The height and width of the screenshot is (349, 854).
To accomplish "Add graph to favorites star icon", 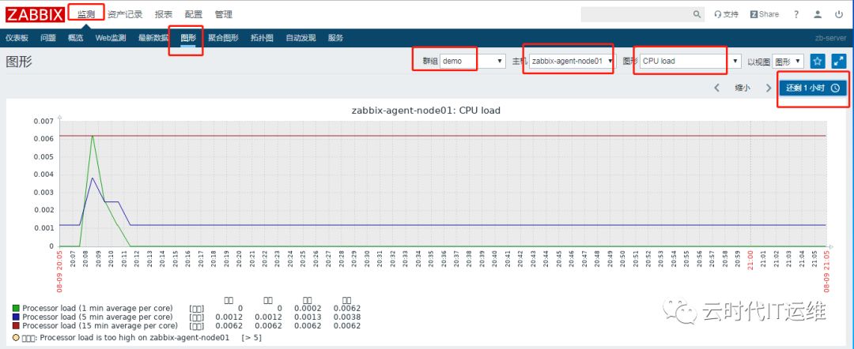I will [817, 62].
